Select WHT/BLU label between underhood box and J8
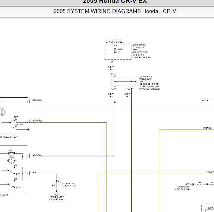214x212 pixels. tap(111, 68)
